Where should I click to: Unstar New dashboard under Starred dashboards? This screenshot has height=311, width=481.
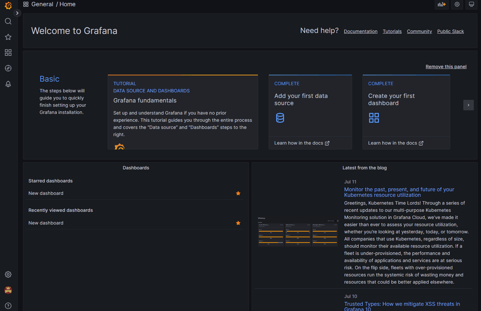point(238,193)
